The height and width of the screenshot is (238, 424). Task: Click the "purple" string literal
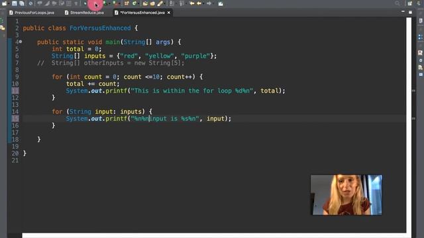click(x=195, y=56)
